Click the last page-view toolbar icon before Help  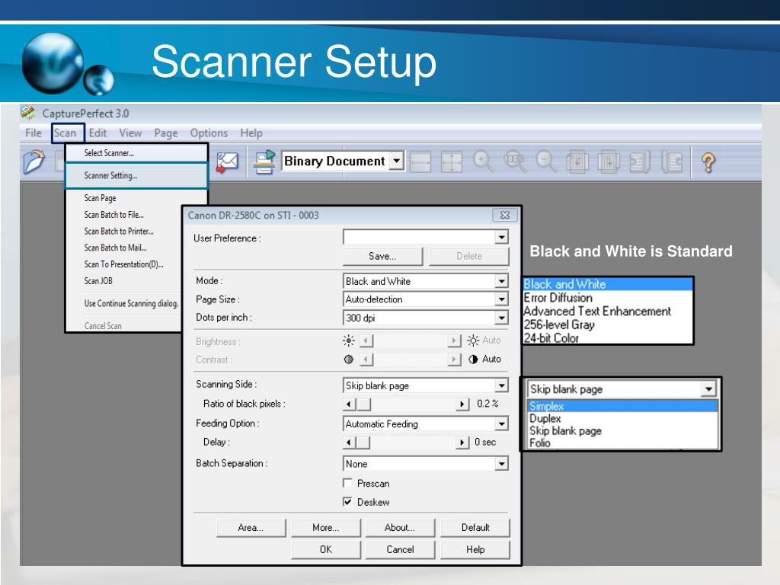(672, 161)
